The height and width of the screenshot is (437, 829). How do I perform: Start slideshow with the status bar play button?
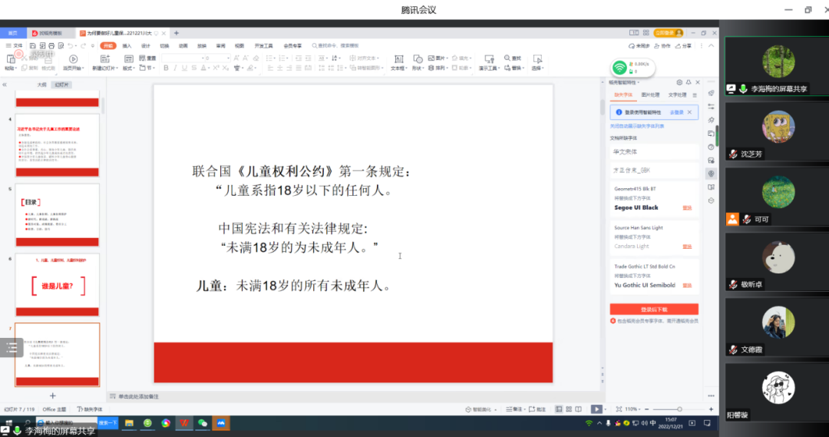click(x=596, y=409)
